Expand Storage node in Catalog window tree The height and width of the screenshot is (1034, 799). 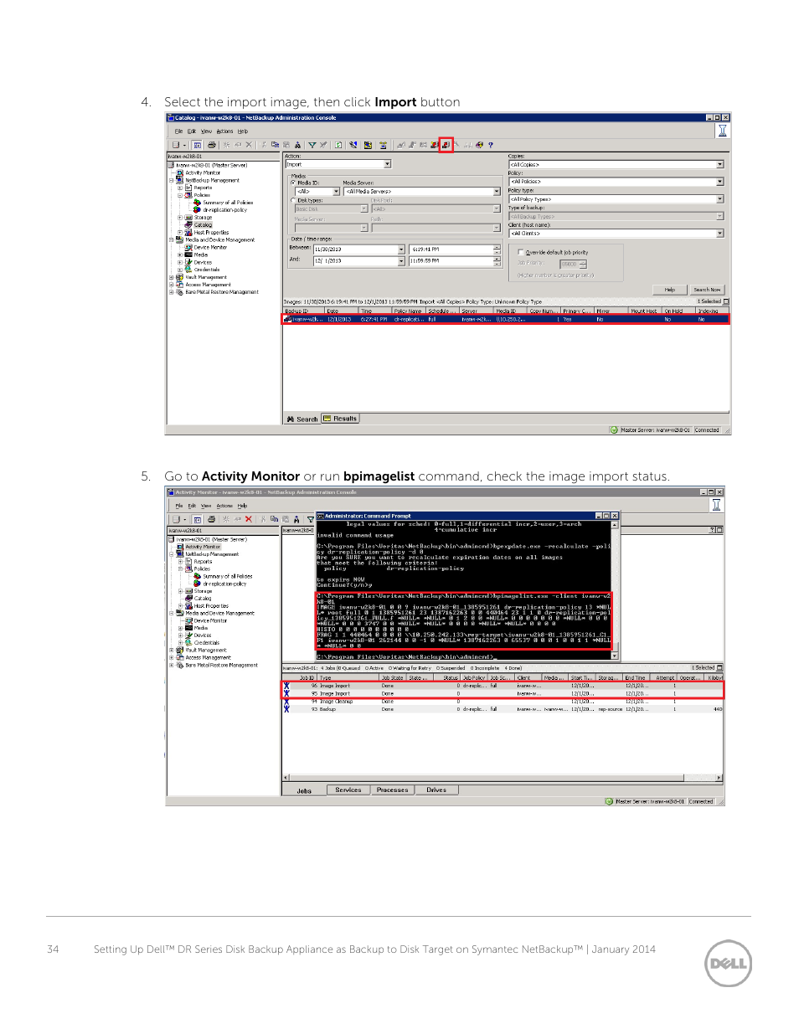point(180,218)
